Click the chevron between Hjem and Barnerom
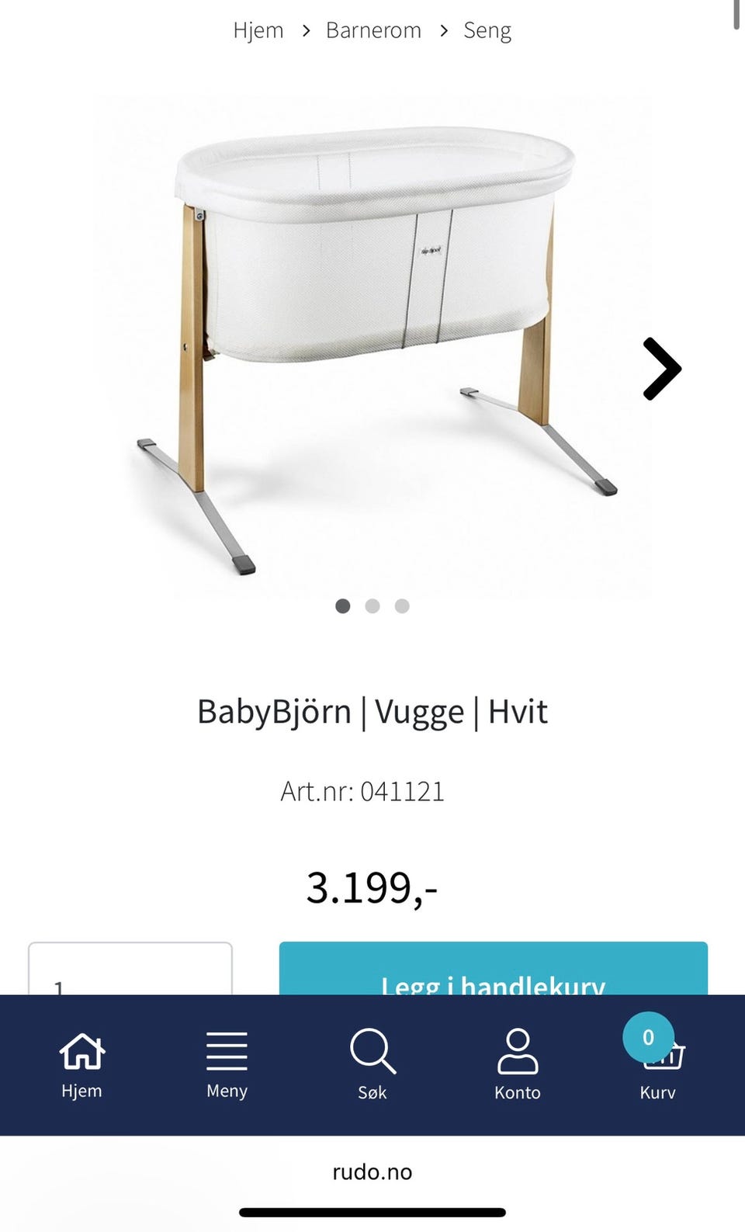 (x=306, y=30)
